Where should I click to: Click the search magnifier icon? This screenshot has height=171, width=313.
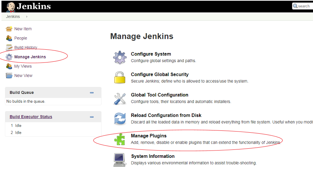pyautogui.click(x=295, y=6)
